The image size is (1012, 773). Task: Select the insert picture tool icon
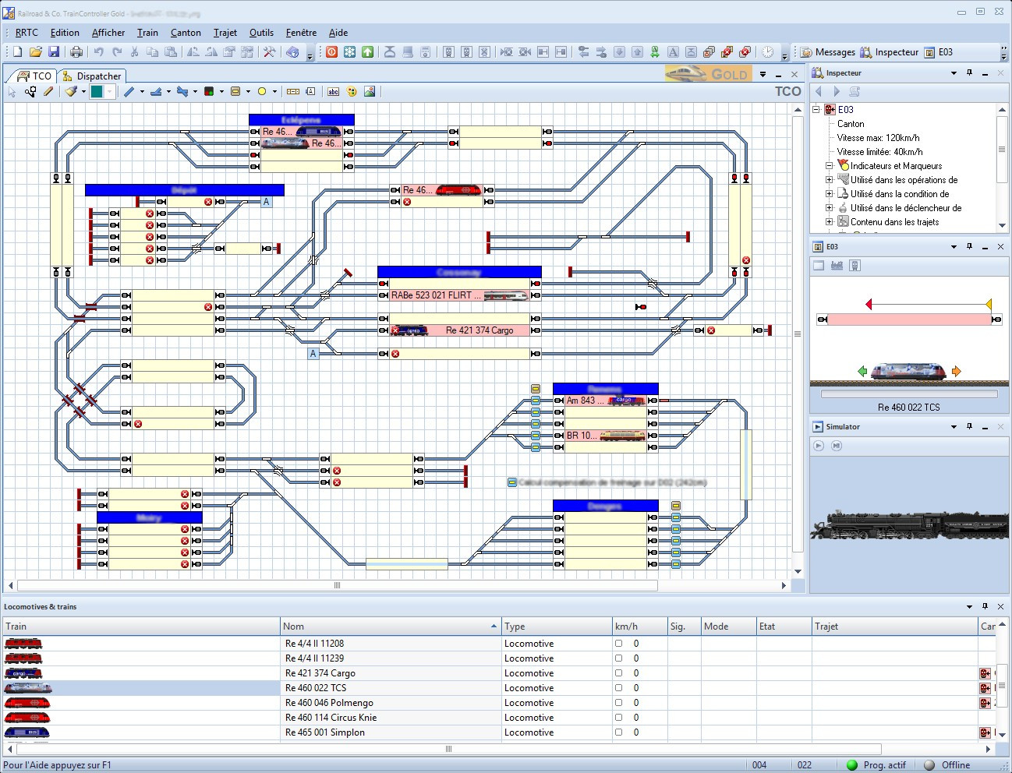370,92
